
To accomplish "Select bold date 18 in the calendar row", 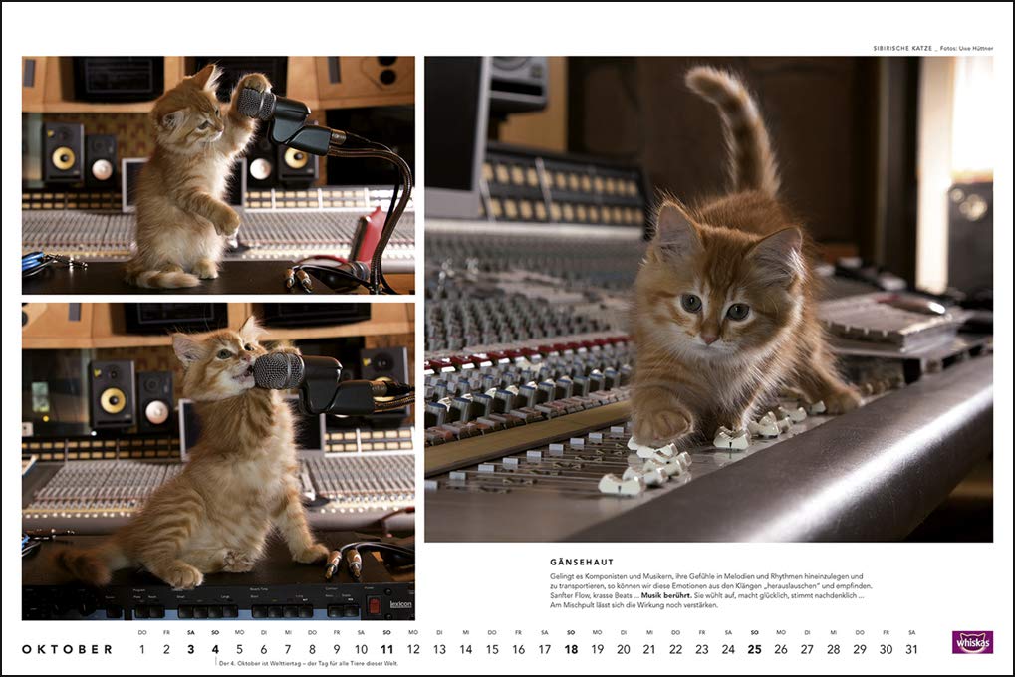I will [571, 649].
